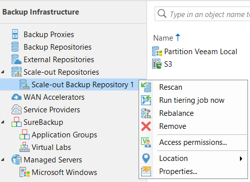
Task: Select Scale-out Backup Repository 1
Action: pyautogui.click(x=82, y=85)
